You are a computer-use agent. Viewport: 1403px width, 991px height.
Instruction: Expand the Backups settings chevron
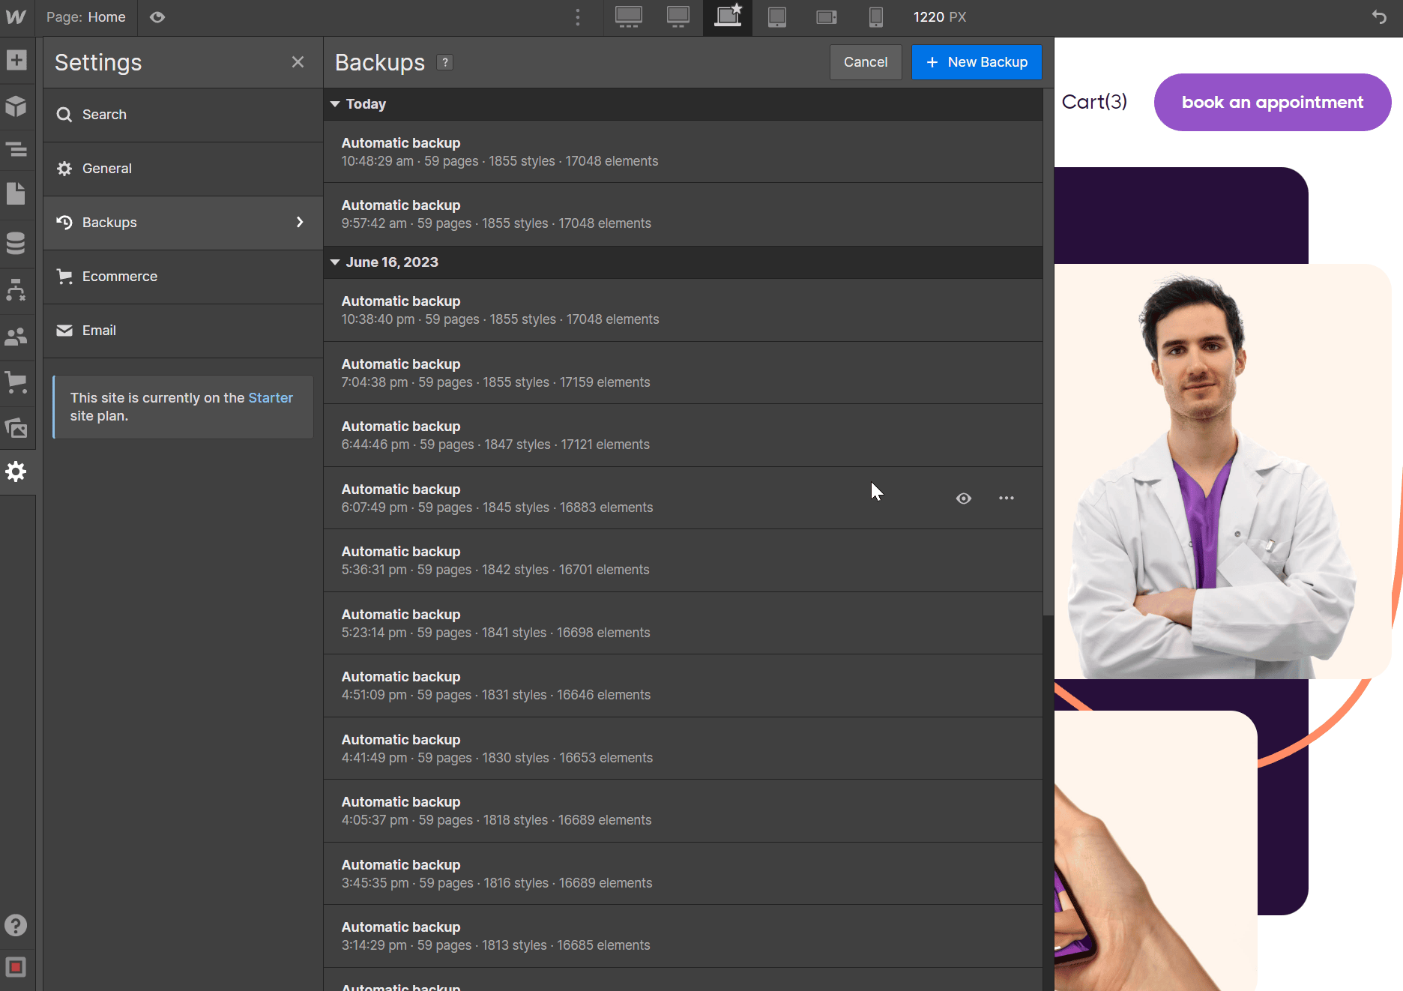pyautogui.click(x=299, y=222)
